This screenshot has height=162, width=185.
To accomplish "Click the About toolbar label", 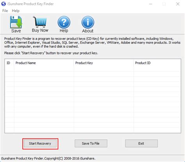I will 88,31.
